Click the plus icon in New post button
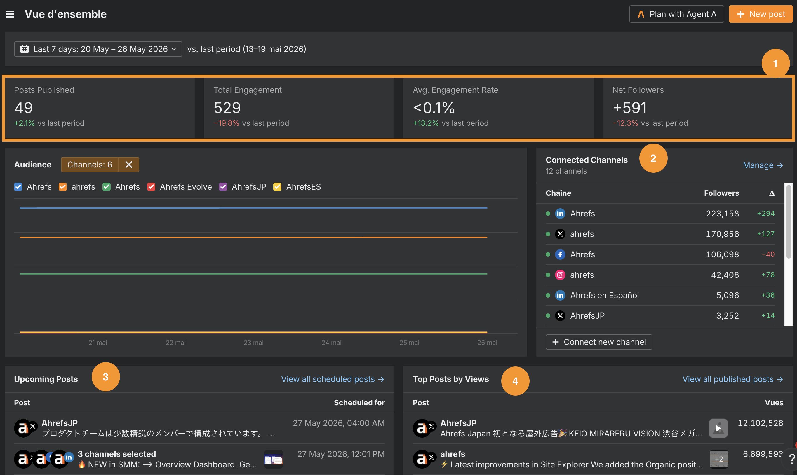This screenshot has height=475, width=797. click(740, 14)
